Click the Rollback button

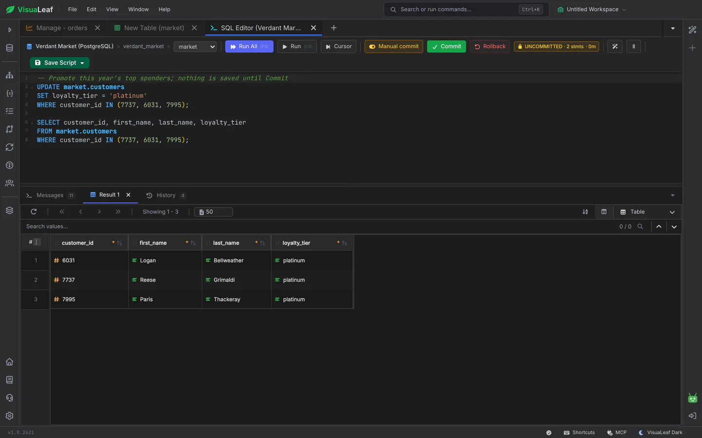[x=490, y=47]
